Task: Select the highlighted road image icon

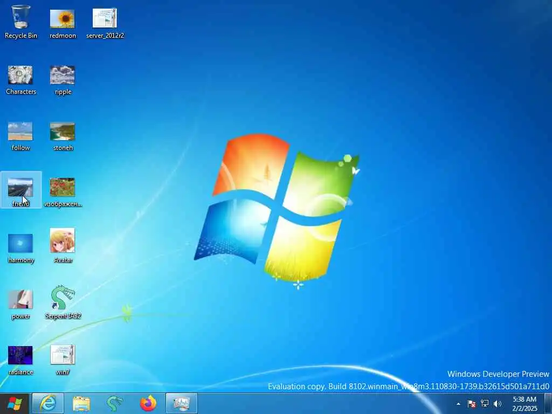Action: pyautogui.click(x=21, y=190)
